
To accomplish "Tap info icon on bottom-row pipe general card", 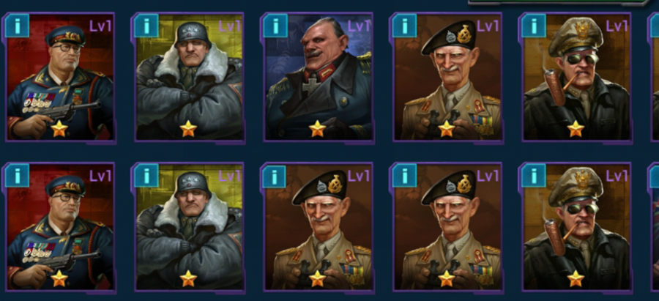I will pyautogui.click(x=533, y=175).
